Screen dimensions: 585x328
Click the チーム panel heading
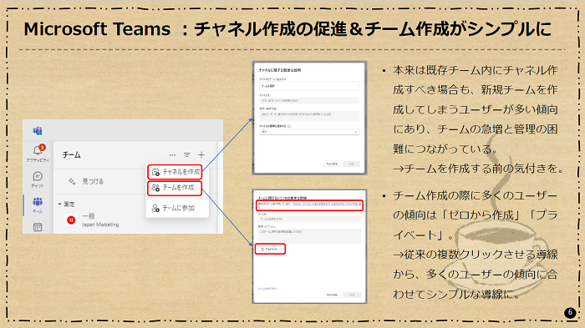[71, 154]
